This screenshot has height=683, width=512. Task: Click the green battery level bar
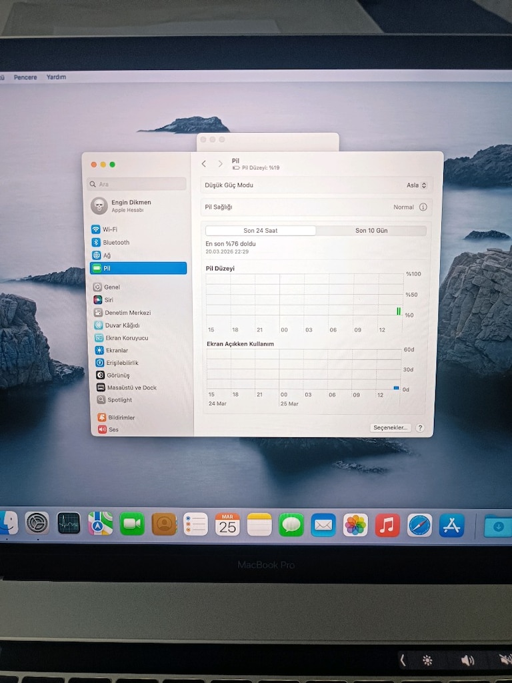tap(399, 311)
